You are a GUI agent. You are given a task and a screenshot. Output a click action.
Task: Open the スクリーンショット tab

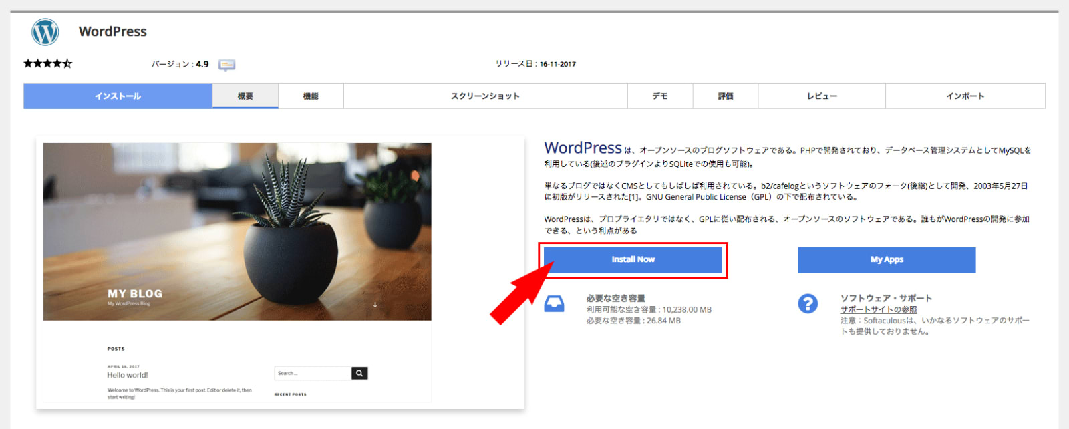coord(486,96)
